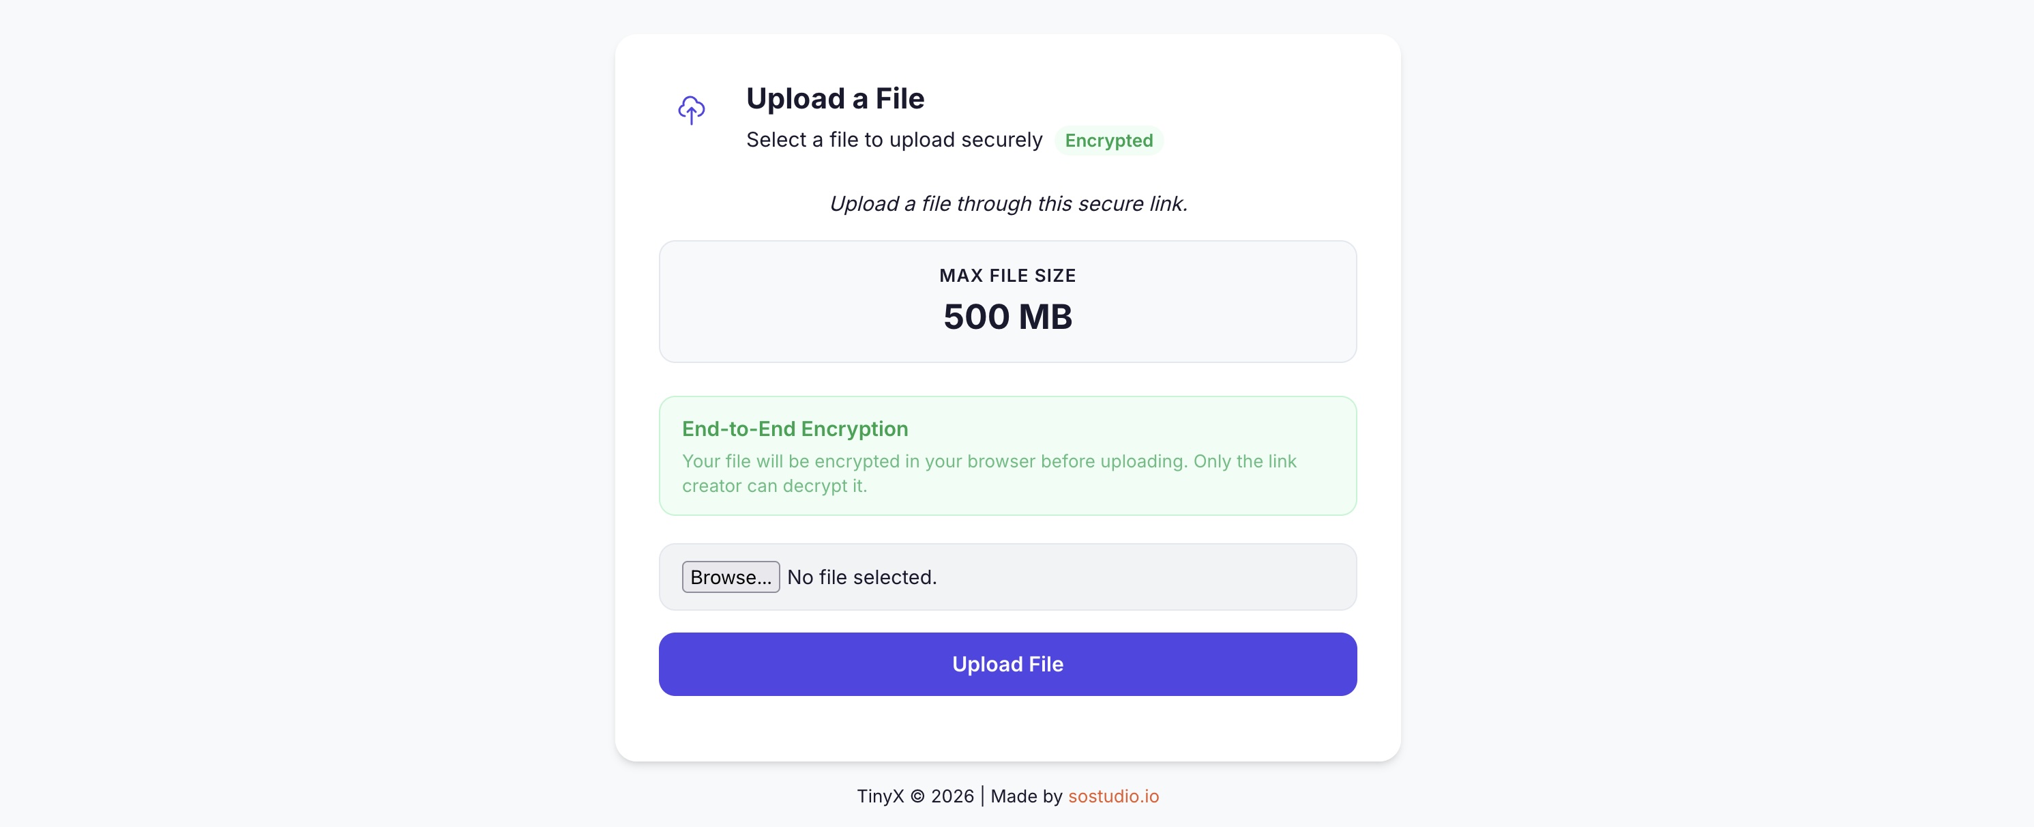Click the green Encrypted badge
Image resolution: width=2034 pixels, height=827 pixels.
point(1108,140)
